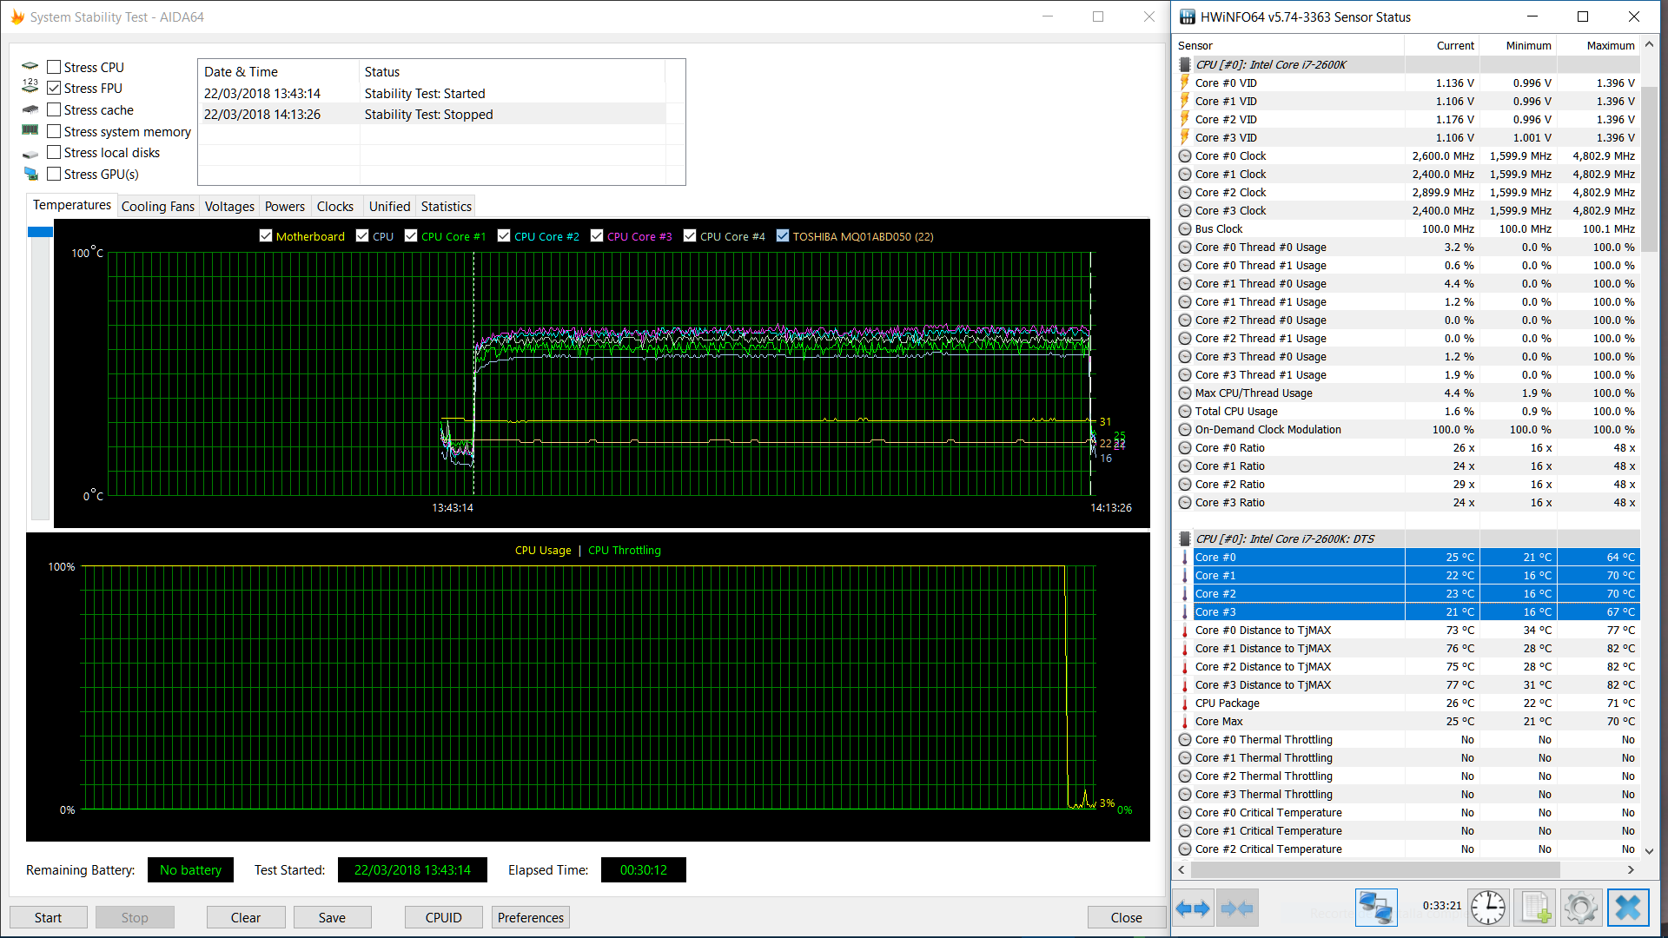Open HWiNFO sensor settings gear icon

[x=1580, y=908]
